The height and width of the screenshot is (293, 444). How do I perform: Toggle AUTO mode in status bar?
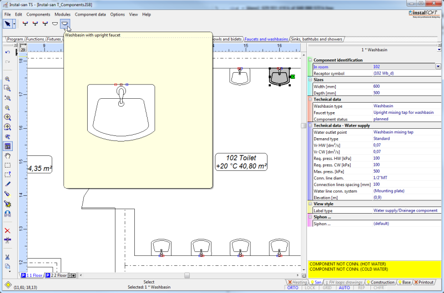344,287
